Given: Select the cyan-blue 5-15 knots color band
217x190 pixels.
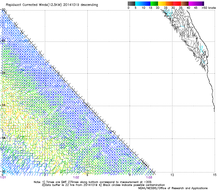Looking at the screenshot, I should pyautogui.click(x=143, y=4).
